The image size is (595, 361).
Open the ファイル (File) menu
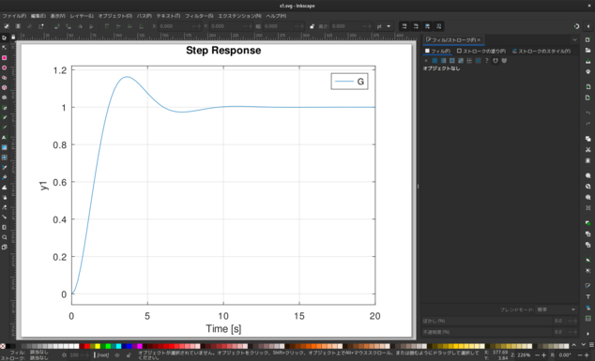(x=14, y=16)
